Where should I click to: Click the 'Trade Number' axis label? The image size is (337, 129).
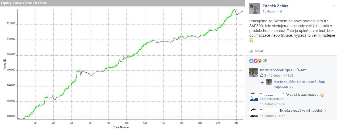pos(121,127)
